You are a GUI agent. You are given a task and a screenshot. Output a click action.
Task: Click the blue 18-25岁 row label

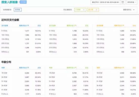pos(4,73)
